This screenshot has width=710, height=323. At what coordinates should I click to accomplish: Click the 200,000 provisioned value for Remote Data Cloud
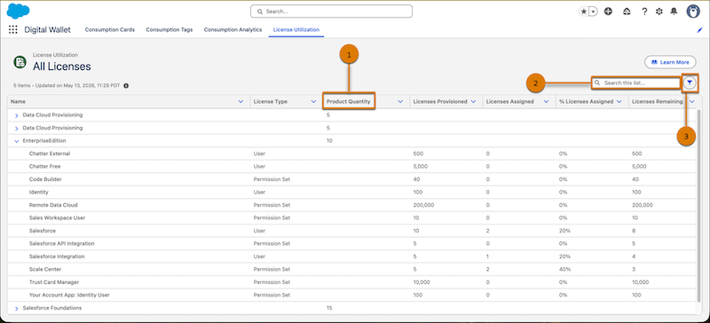[x=423, y=205]
